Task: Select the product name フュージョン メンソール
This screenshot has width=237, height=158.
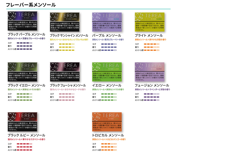Action: (152, 85)
